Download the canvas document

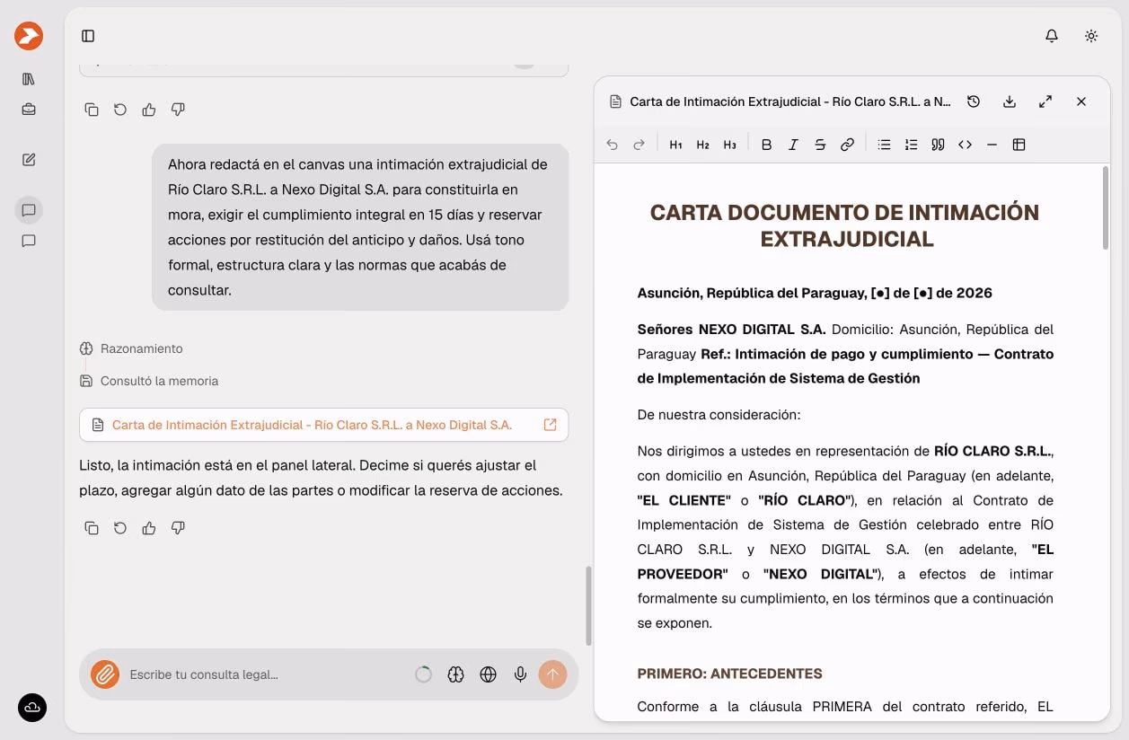pyautogui.click(x=1010, y=101)
